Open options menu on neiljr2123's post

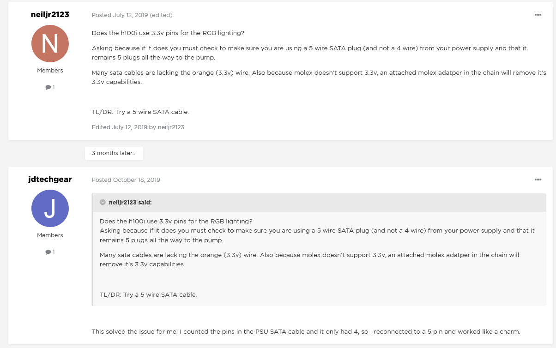(x=538, y=15)
